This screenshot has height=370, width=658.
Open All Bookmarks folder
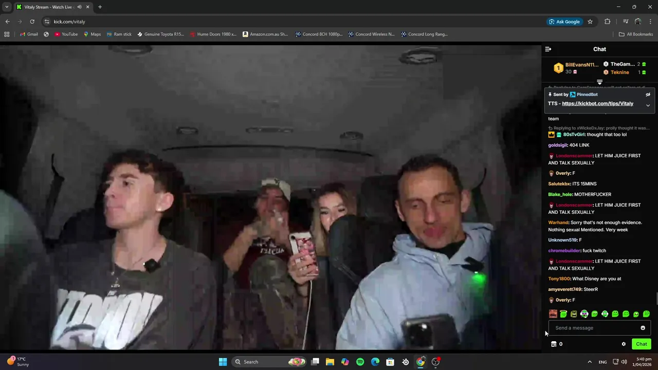[636, 34]
